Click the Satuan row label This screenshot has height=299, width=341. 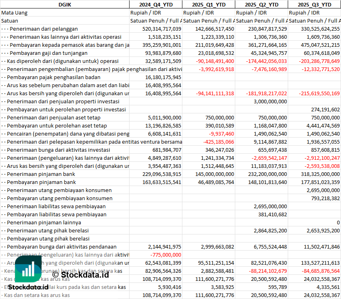tap(10, 21)
